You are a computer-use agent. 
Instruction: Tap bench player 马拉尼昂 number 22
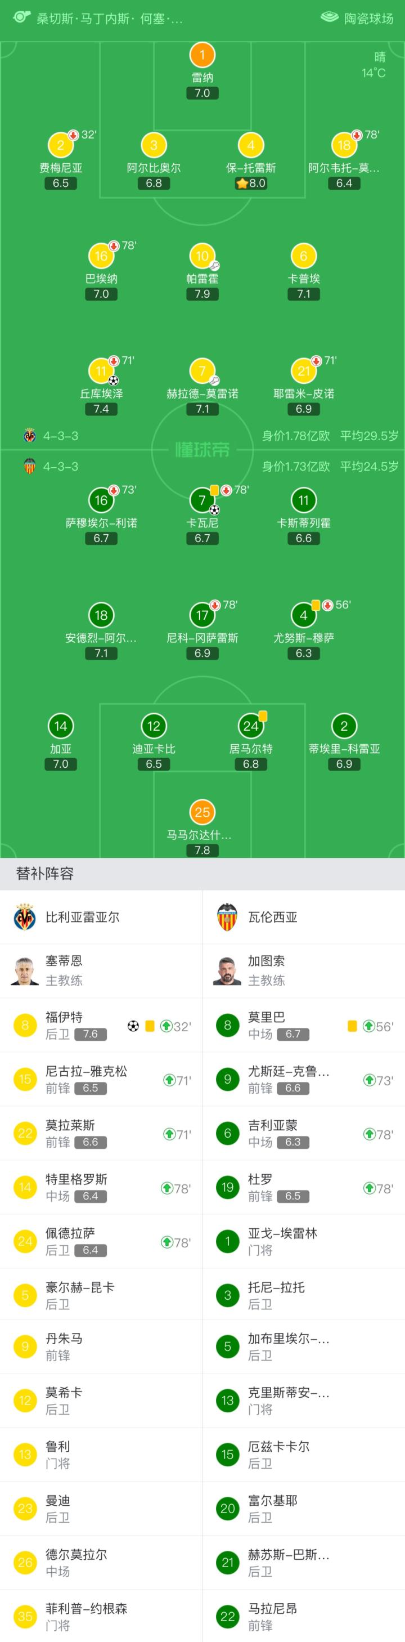[304, 1616]
